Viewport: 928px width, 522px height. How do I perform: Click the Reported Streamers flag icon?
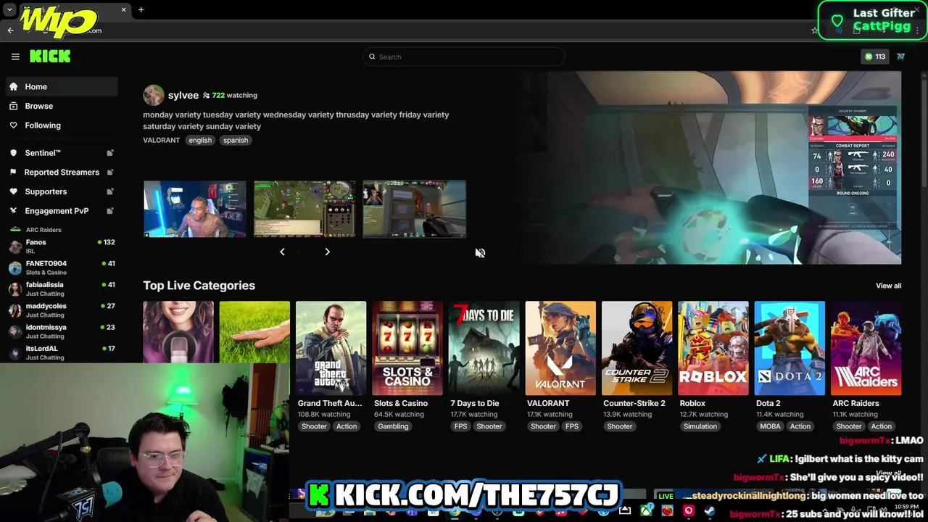pos(13,172)
